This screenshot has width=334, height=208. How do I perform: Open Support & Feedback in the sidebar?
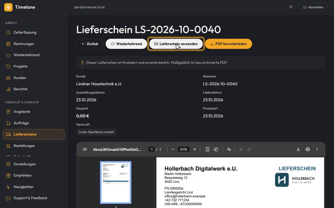(34, 198)
